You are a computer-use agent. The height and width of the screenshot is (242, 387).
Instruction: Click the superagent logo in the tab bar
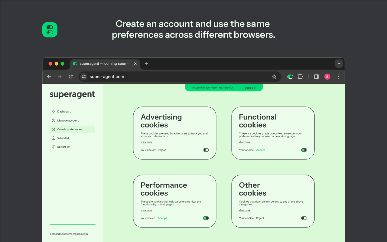click(75, 64)
